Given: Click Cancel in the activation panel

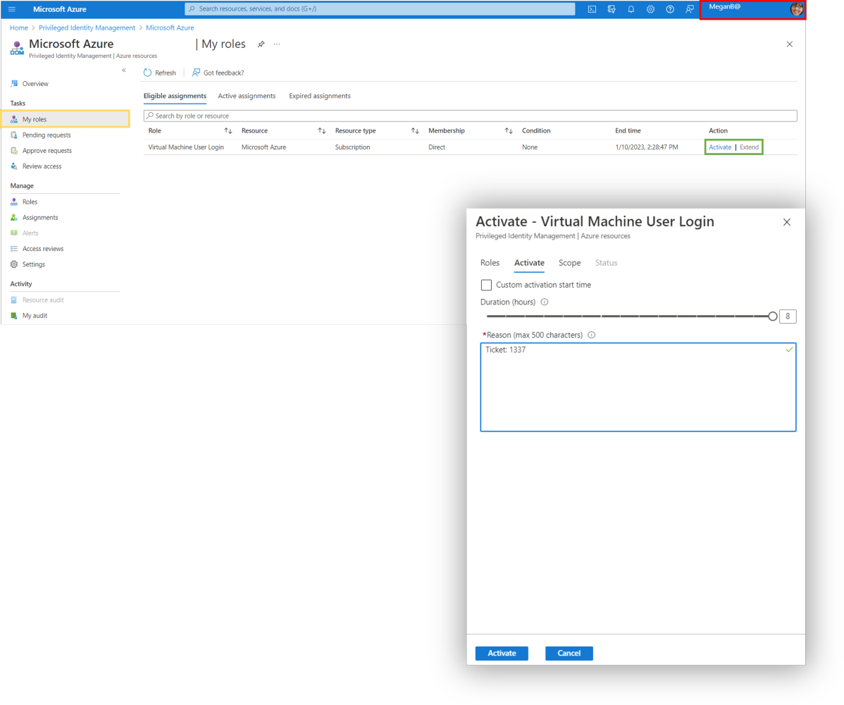Looking at the screenshot, I should click(x=569, y=654).
